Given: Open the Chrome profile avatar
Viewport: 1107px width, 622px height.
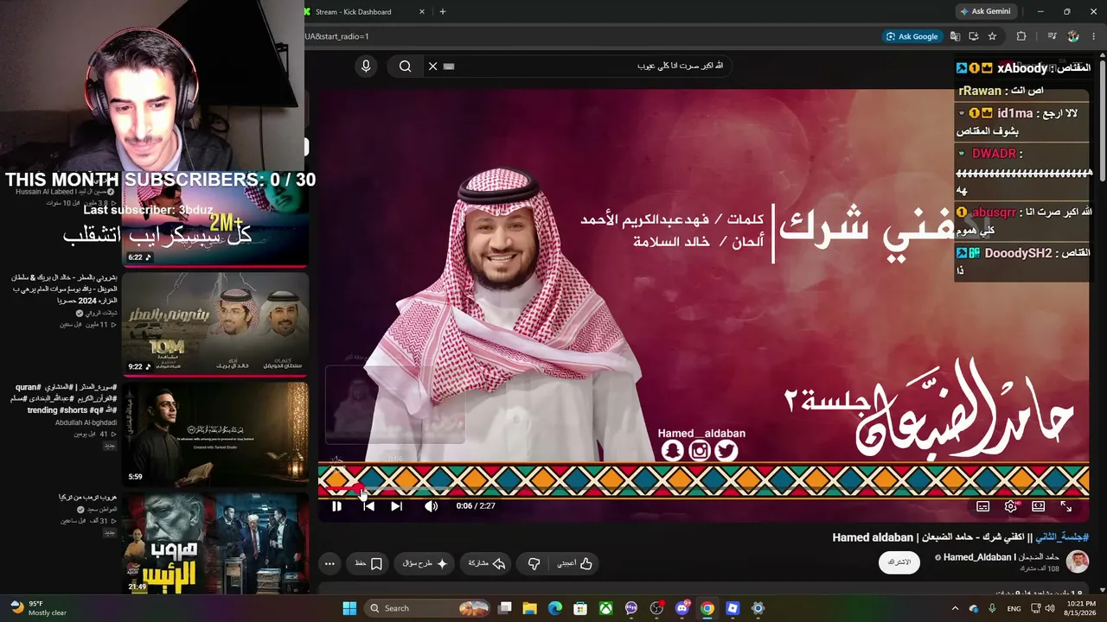Looking at the screenshot, I should (1073, 36).
